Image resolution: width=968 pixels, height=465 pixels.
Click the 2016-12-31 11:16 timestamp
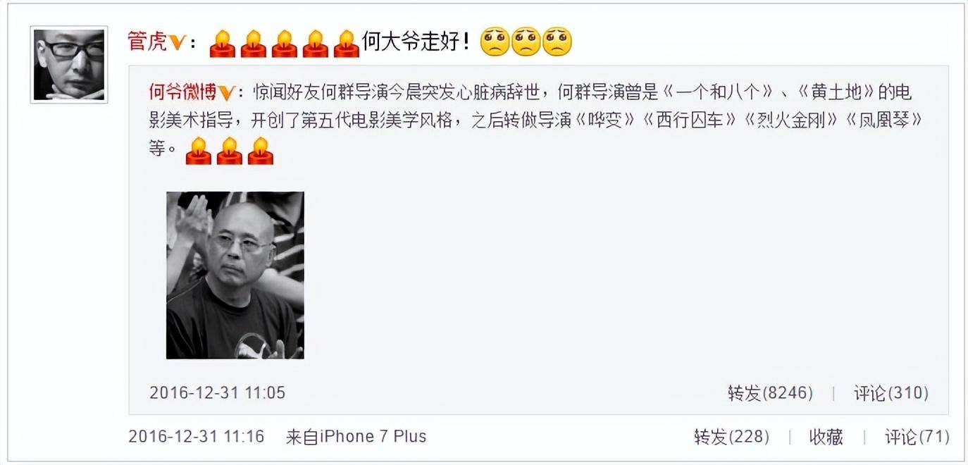pos(196,436)
